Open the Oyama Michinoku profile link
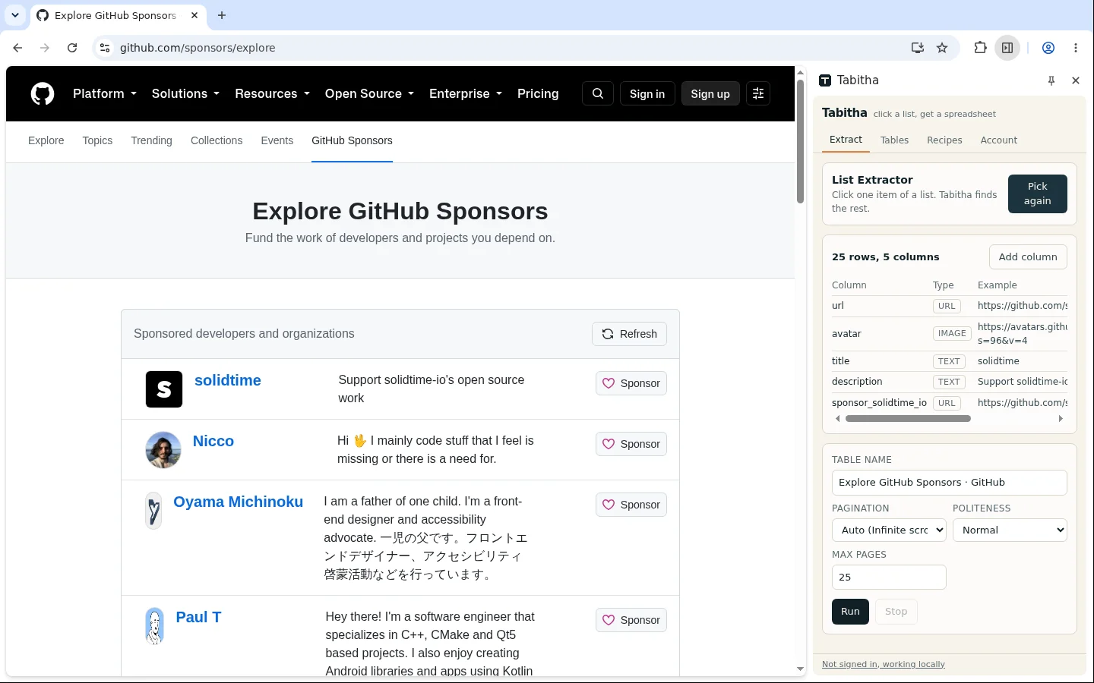The width and height of the screenshot is (1094, 683). [239, 502]
